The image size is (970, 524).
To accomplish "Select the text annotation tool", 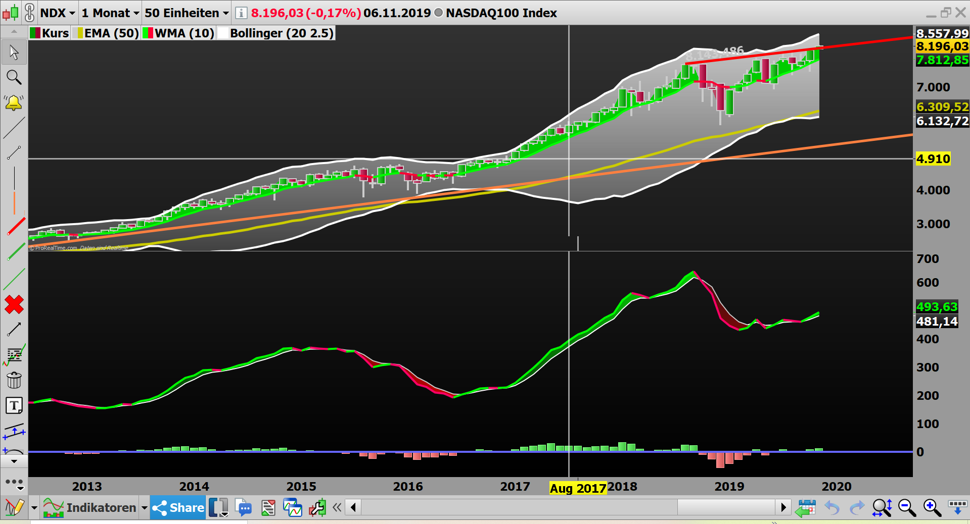I will (14, 405).
